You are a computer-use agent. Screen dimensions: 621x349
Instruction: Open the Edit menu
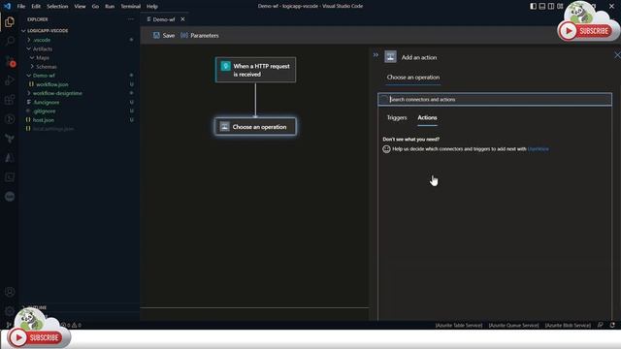(x=36, y=6)
